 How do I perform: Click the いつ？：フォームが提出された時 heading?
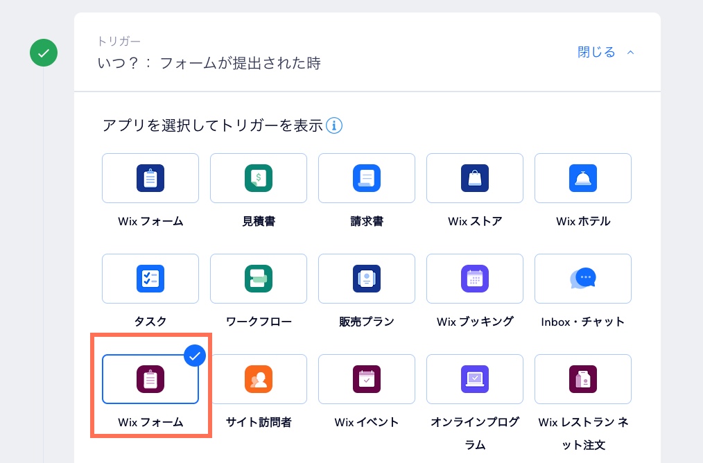point(209,63)
